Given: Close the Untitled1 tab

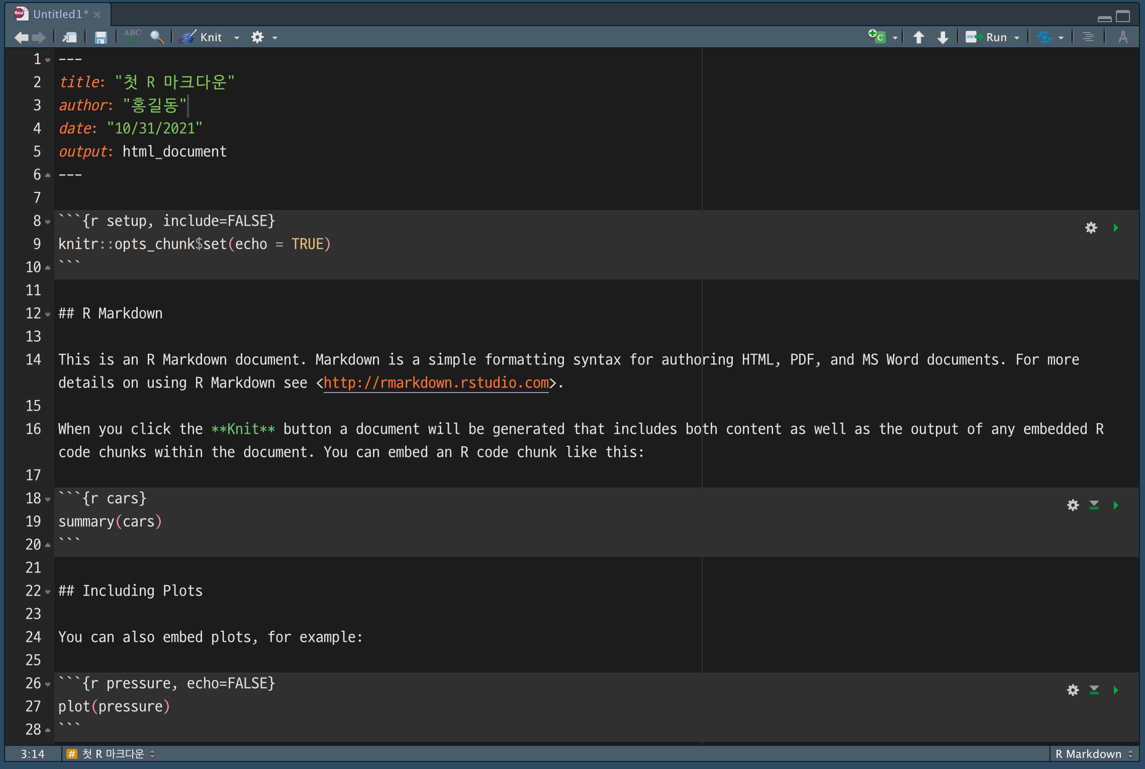Looking at the screenshot, I should point(97,15).
